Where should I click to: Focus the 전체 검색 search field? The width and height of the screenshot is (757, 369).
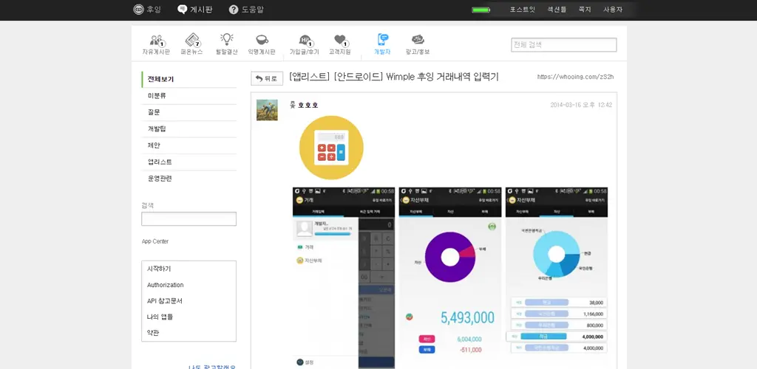click(x=564, y=45)
